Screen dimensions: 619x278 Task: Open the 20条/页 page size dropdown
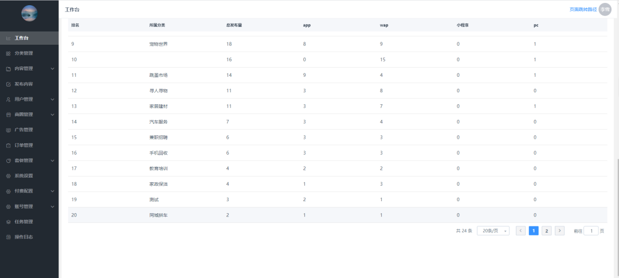click(x=493, y=231)
